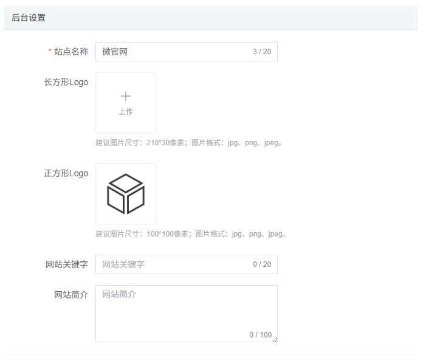The width and height of the screenshot is (423, 355).
Task: Click the red required asterisk beside 站点名称
Action: coord(50,52)
